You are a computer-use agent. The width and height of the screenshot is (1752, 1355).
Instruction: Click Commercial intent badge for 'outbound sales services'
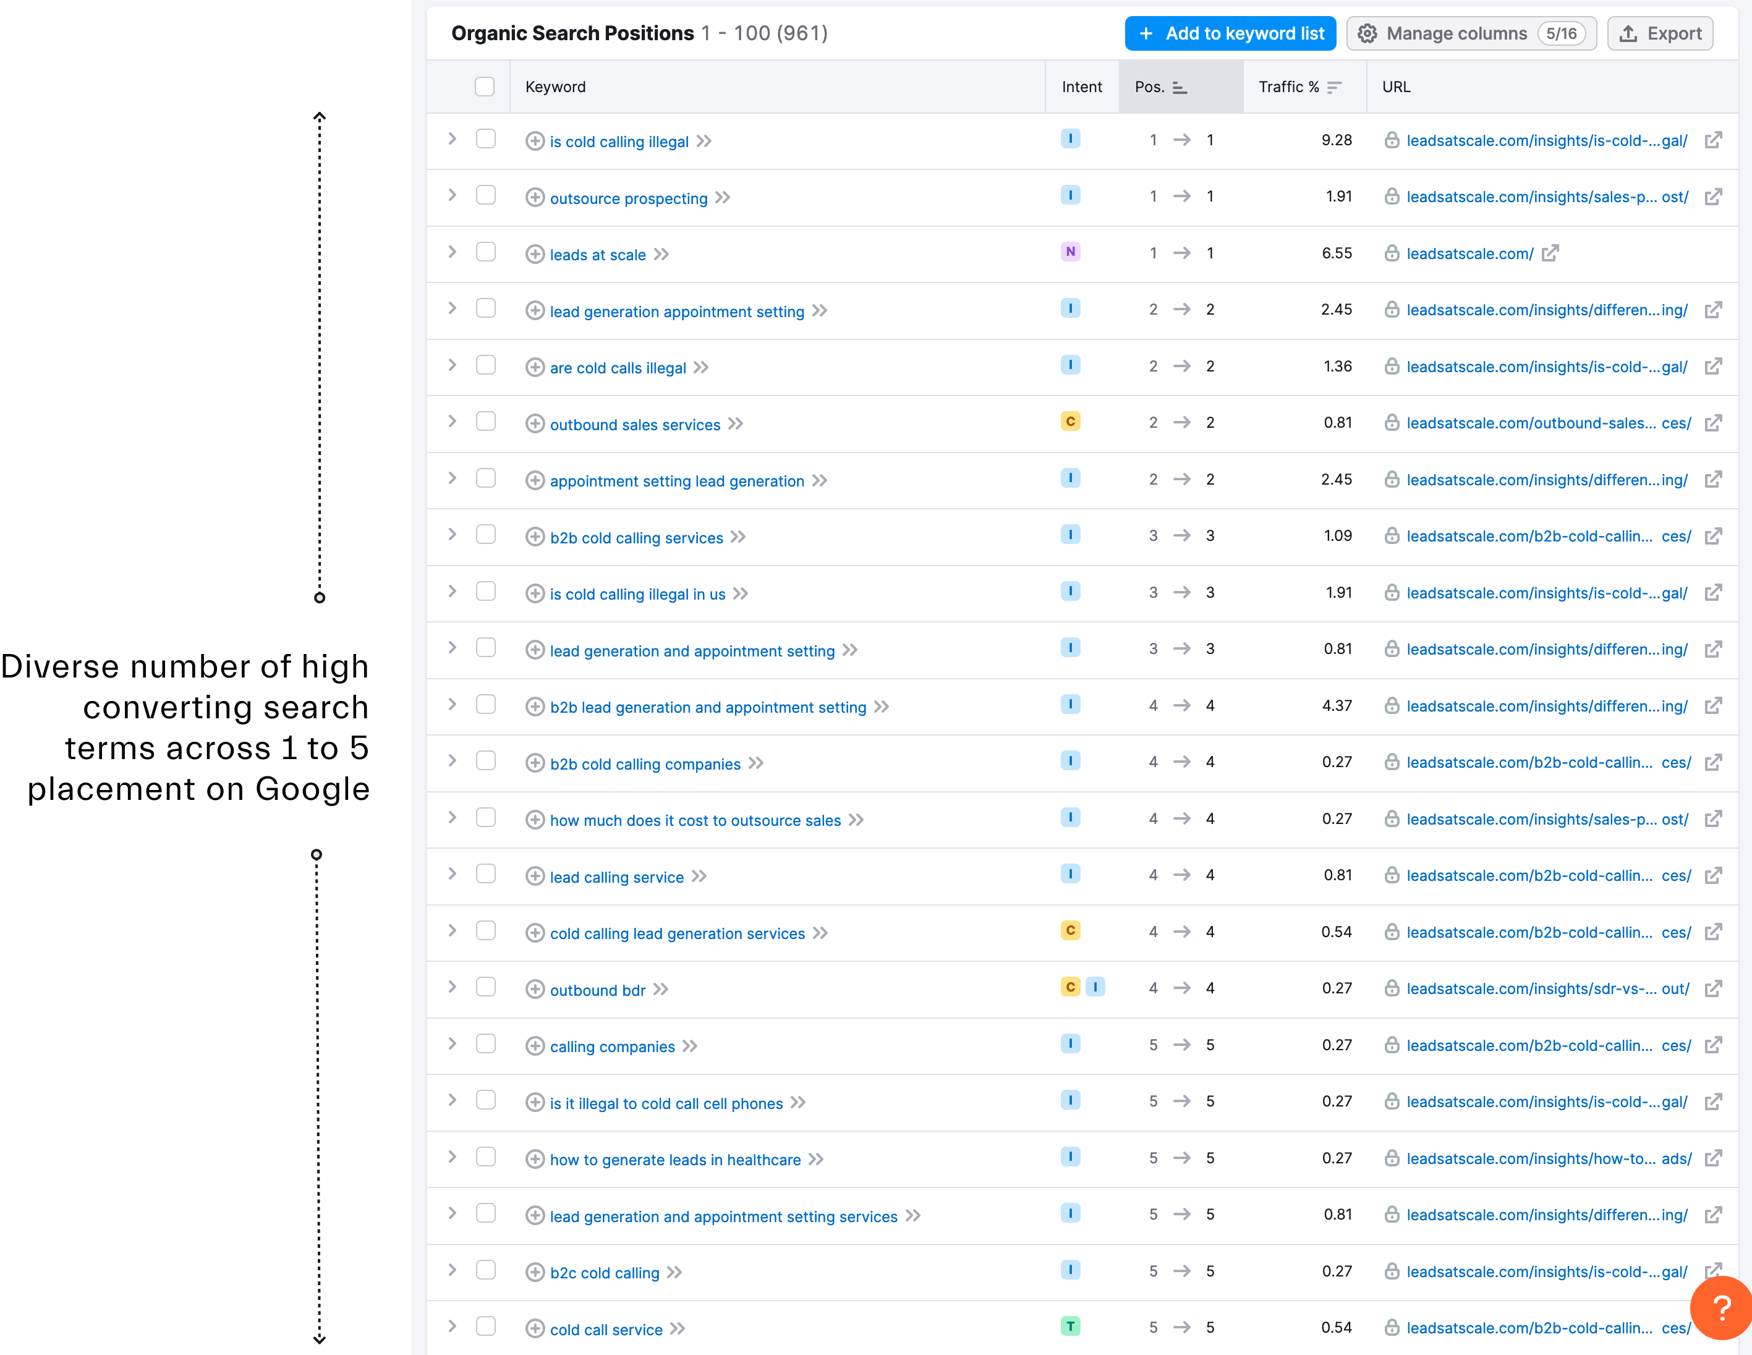[x=1070, y=422]
